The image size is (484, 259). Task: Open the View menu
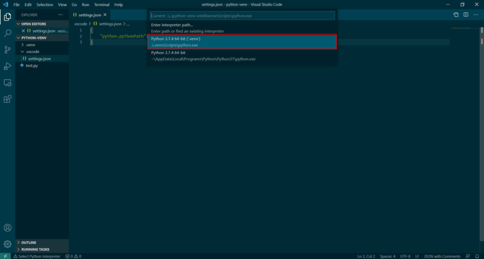tap(62, 5)
